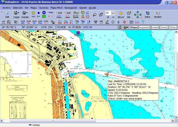Image resolution: width=178 pixels, height=127 pixels.
Task: Click the zoom in plus button
Action: tap(108, 17)
